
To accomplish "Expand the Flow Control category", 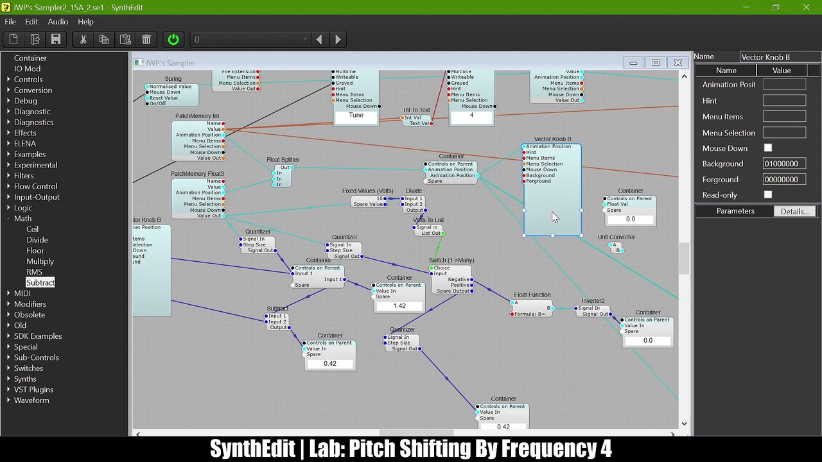I will [8, 187].
